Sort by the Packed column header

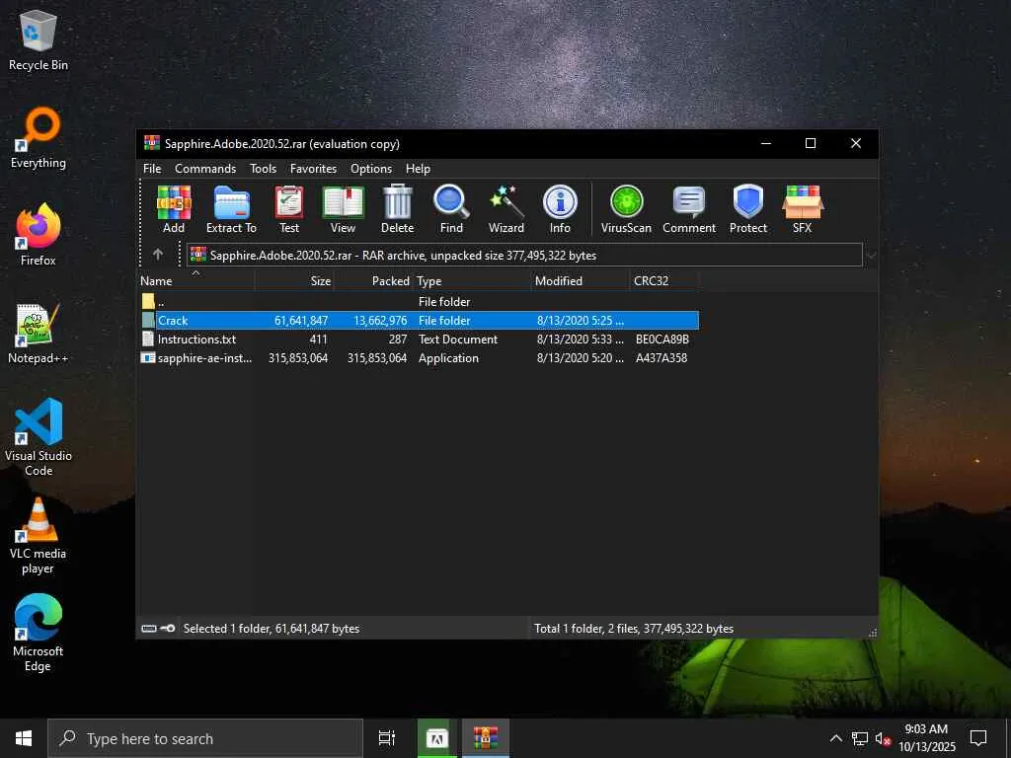tap(374, 281)
